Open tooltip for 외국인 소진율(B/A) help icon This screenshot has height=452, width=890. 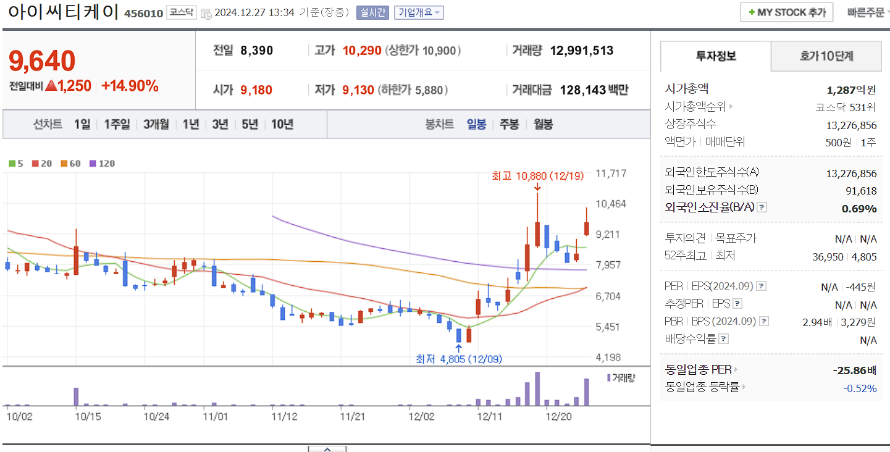[762, 207]
